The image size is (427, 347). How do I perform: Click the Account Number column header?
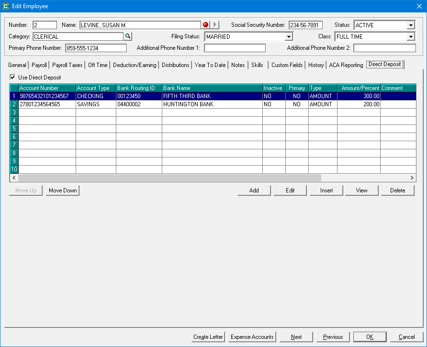47,88
